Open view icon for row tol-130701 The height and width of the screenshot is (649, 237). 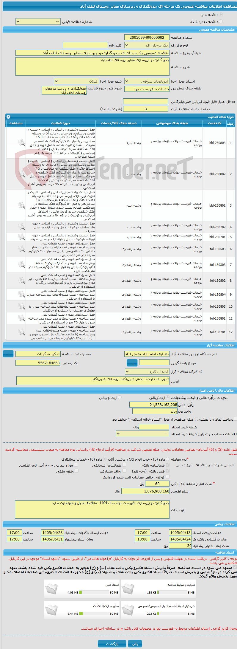click(x=21, y=332)
